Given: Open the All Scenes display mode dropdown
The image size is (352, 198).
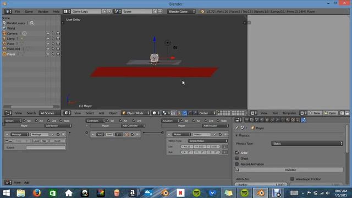Looking at the screenshot, I should click(50, 113).
